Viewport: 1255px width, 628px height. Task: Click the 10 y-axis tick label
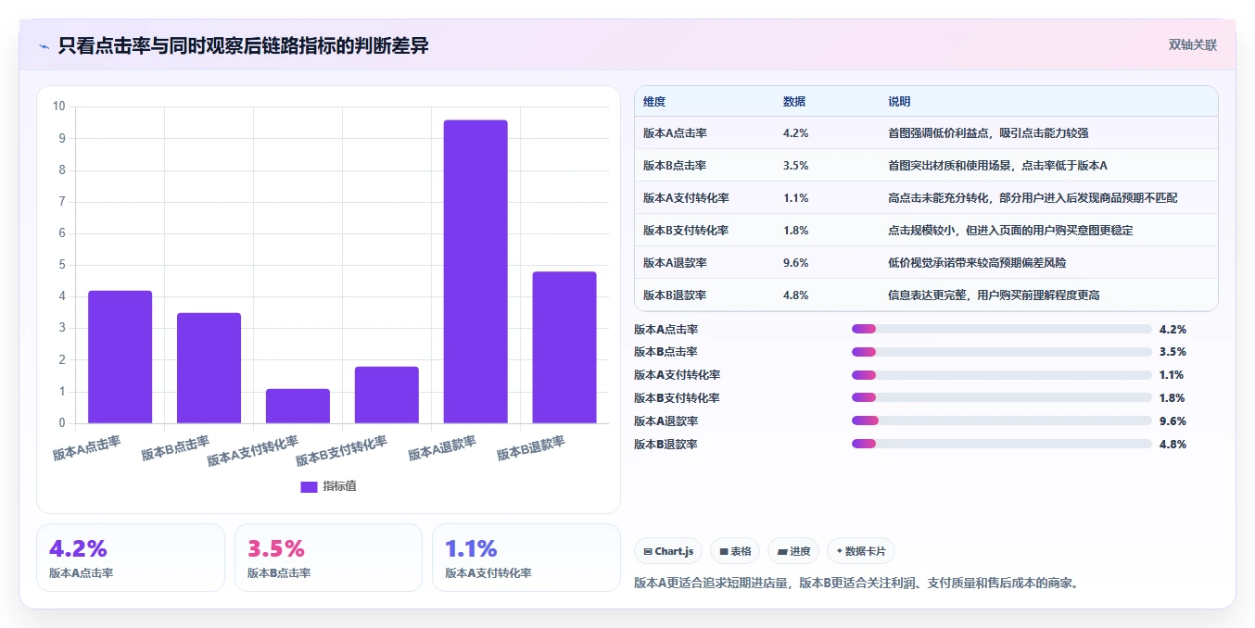click(x=59, y=107)
